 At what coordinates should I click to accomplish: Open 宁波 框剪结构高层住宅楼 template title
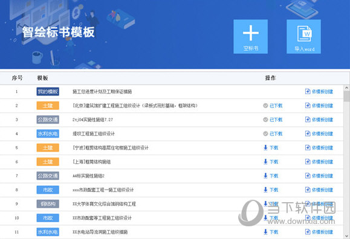click(x=111, y=148)
